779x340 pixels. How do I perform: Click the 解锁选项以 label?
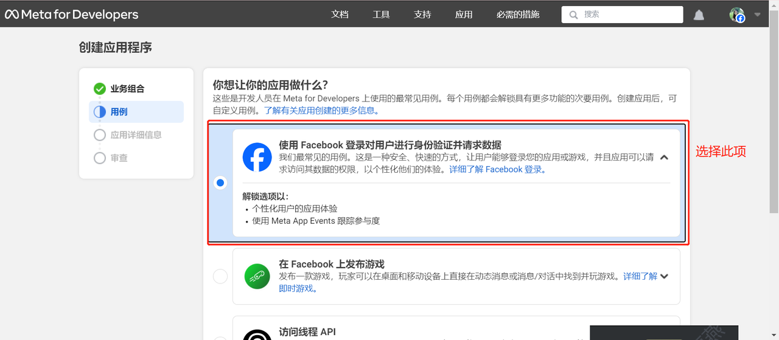click(265, 196)
